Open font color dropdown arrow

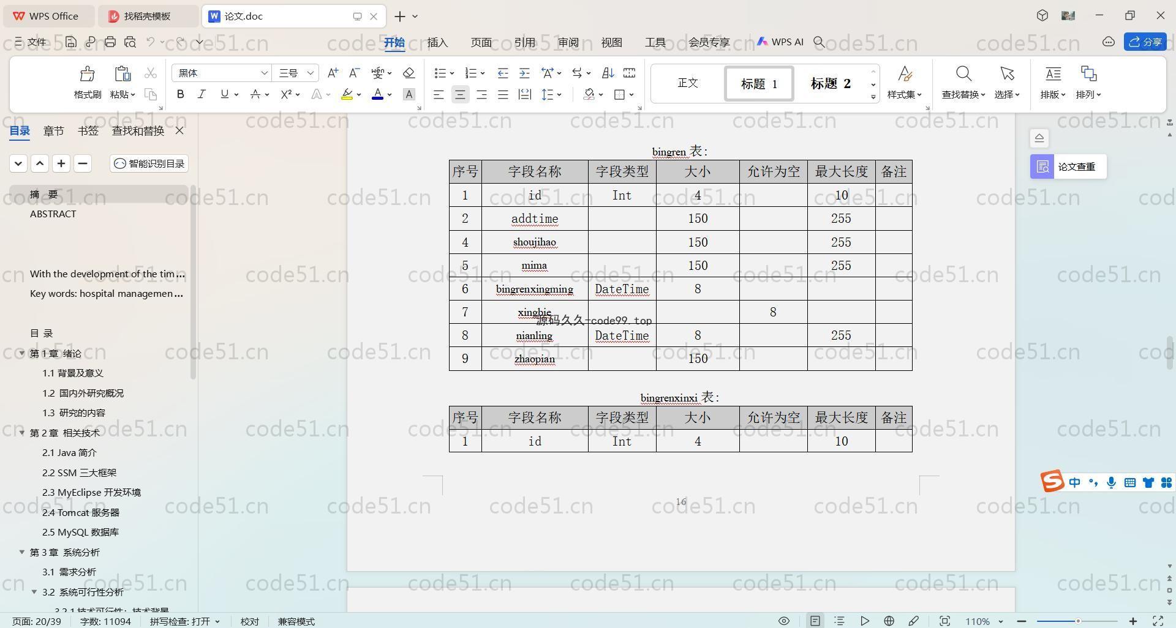[390, 95]
